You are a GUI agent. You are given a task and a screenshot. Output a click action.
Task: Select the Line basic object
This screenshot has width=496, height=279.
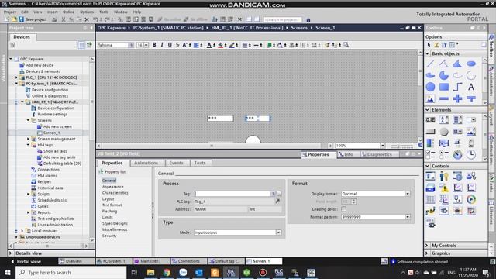click(x=430, y=64)
